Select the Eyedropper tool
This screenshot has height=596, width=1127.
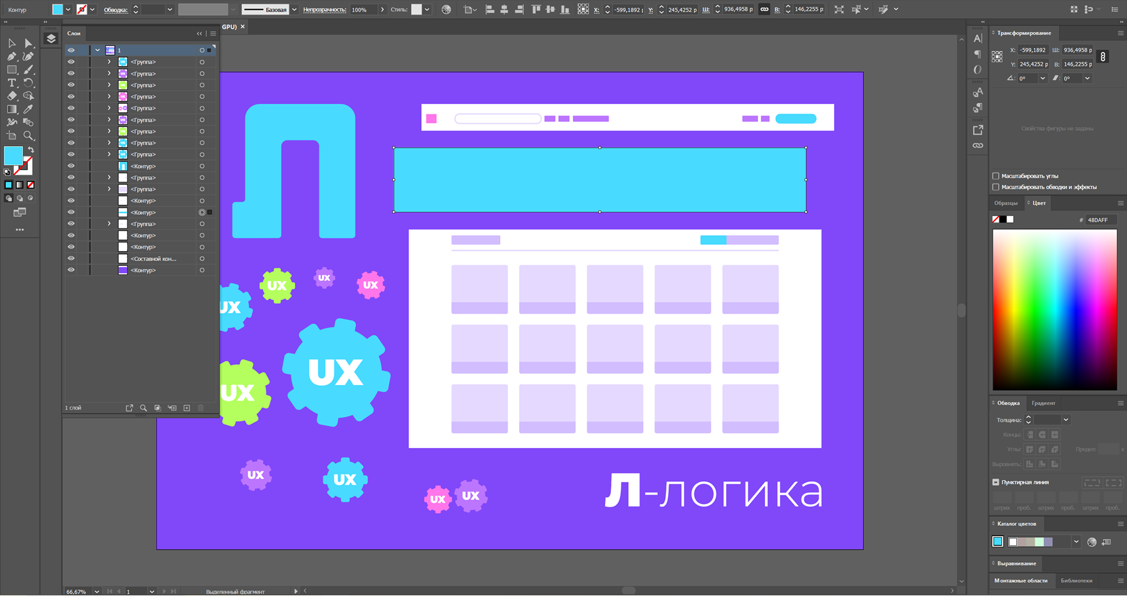tap(29, 109)
